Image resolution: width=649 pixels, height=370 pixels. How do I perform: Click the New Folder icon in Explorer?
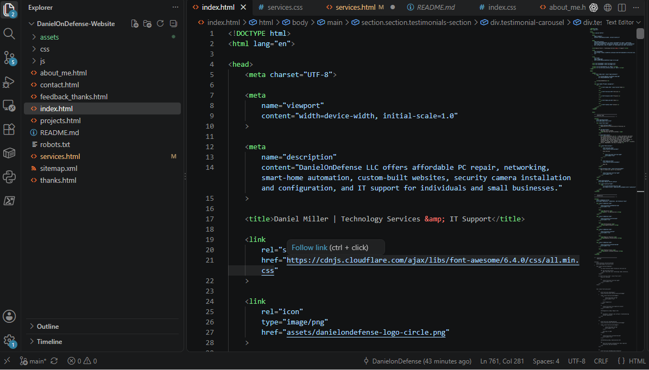(x=147, y=23)
